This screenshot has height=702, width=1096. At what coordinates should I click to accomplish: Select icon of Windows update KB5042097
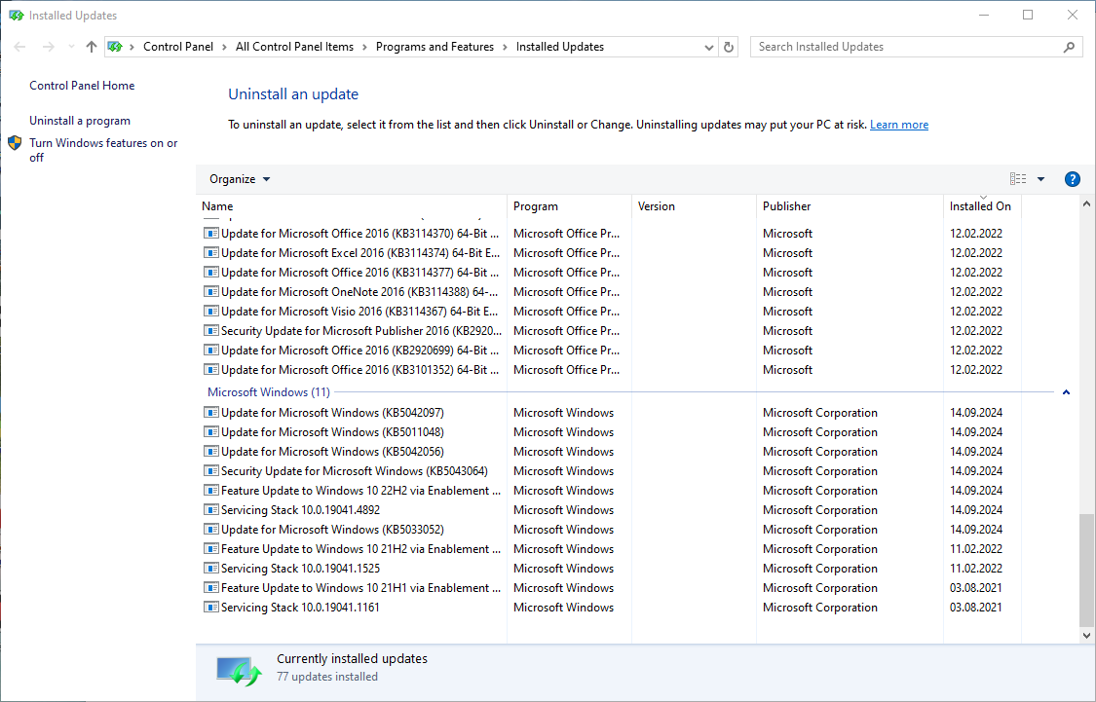[211, 413]
